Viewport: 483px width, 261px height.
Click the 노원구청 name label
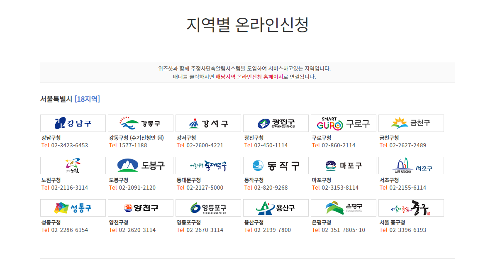(x=51, y=180)
